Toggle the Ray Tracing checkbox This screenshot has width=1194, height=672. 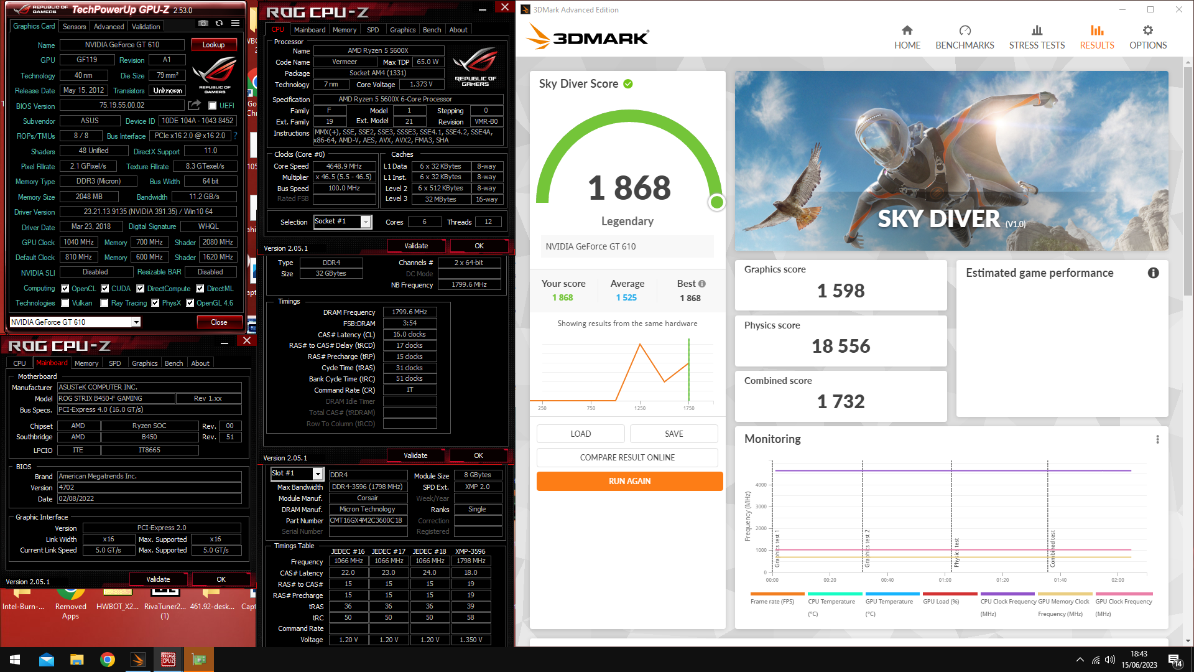coord(105,303)
